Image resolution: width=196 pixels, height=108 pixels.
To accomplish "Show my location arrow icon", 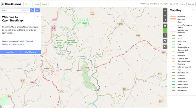I will coord(165,20).
